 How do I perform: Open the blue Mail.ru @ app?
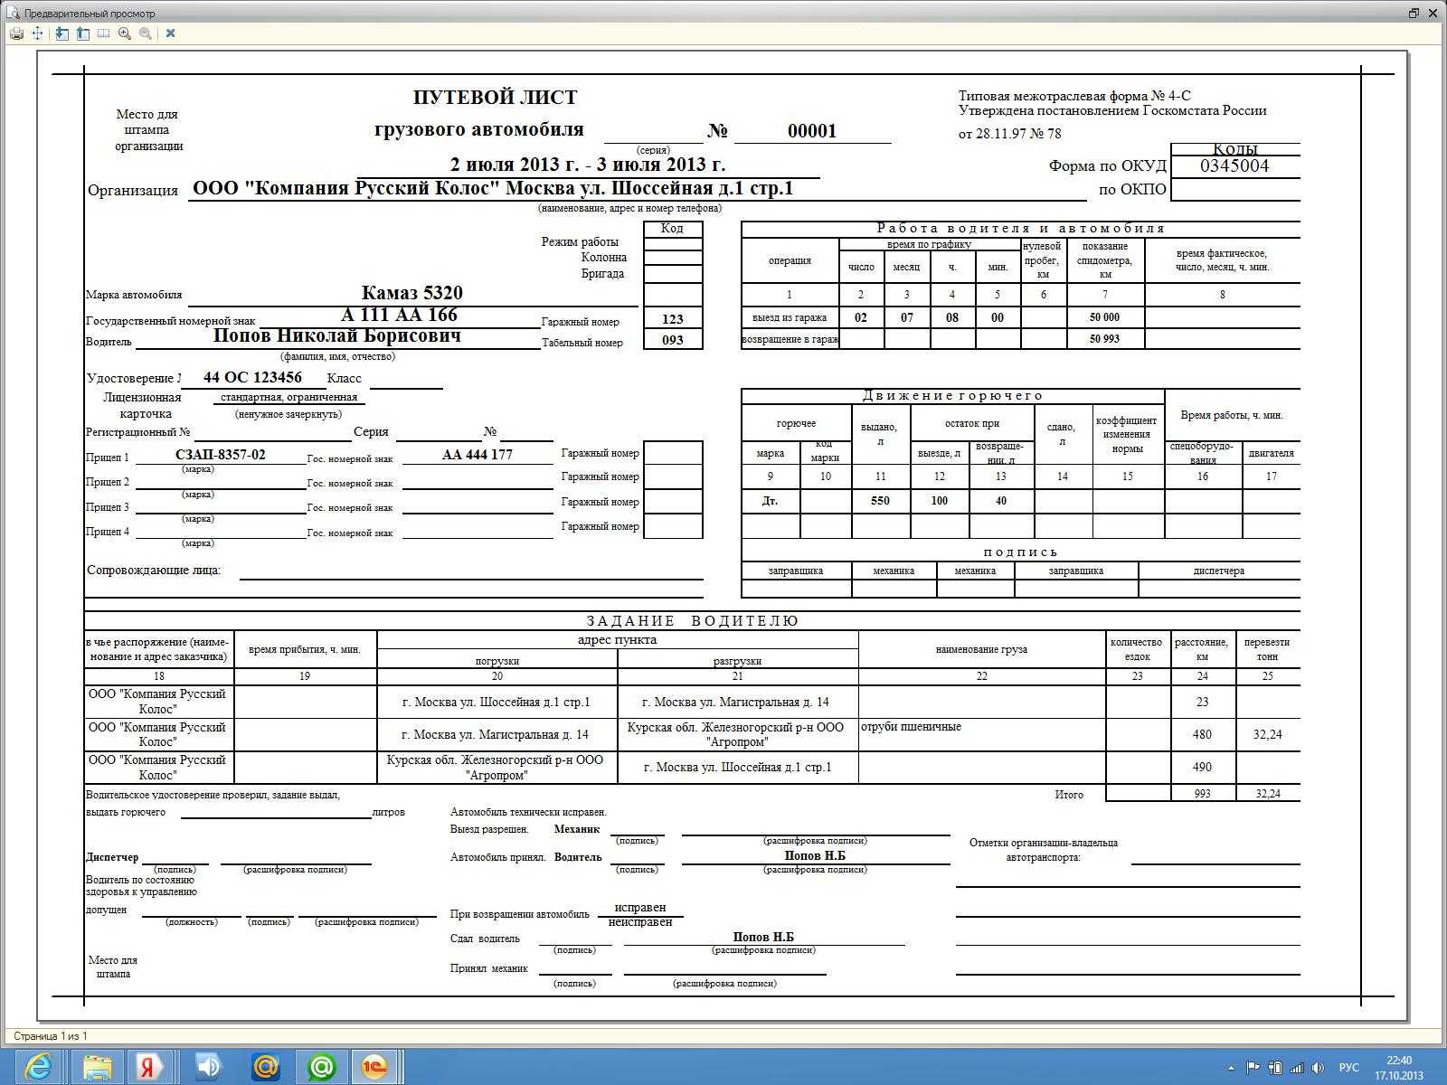point(266,1067)
